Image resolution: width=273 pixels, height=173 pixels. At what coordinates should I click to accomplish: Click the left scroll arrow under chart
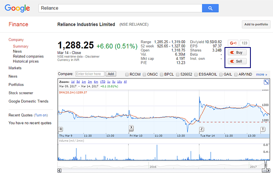point(59,170)
